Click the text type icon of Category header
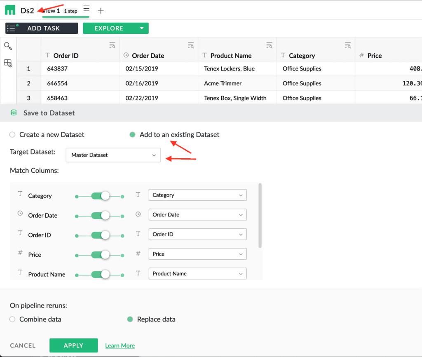Image resolution: width=422 pixels, height=357 pixels. (x=283, y=55)
